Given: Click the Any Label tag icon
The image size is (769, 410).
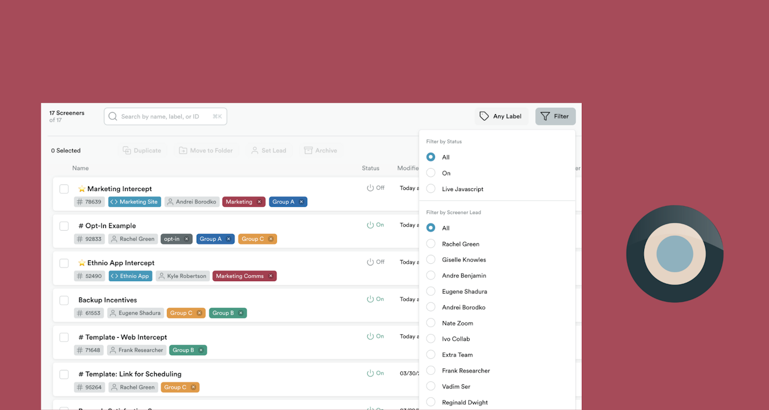Looking at the screenshot, I should [484, 116].
